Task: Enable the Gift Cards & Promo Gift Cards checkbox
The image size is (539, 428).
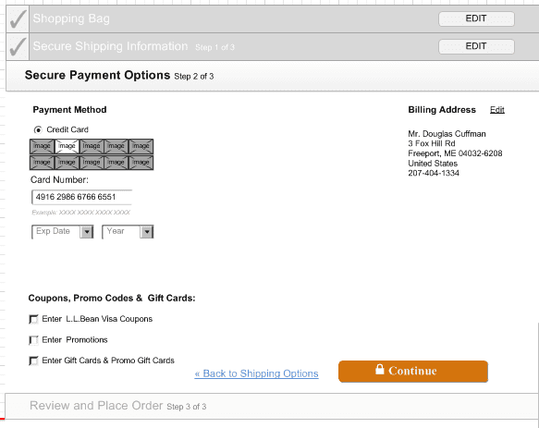Action: coord(33,361)
